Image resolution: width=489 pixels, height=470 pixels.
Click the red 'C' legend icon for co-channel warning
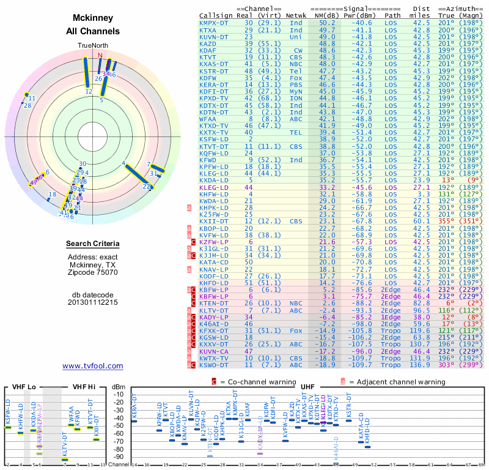214,382
